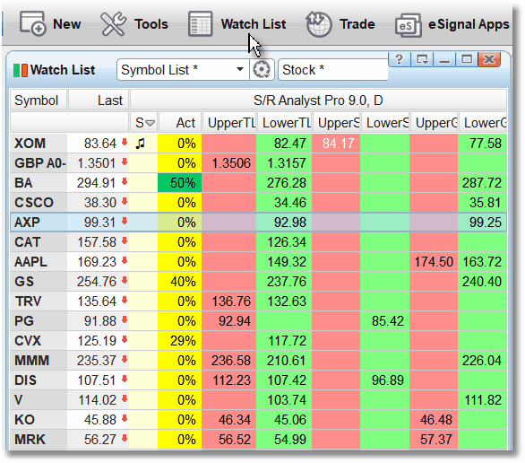This screenshot has width=525, height=463.
Task: Click the red and green Watch List logo
Action: click(20, 70)
